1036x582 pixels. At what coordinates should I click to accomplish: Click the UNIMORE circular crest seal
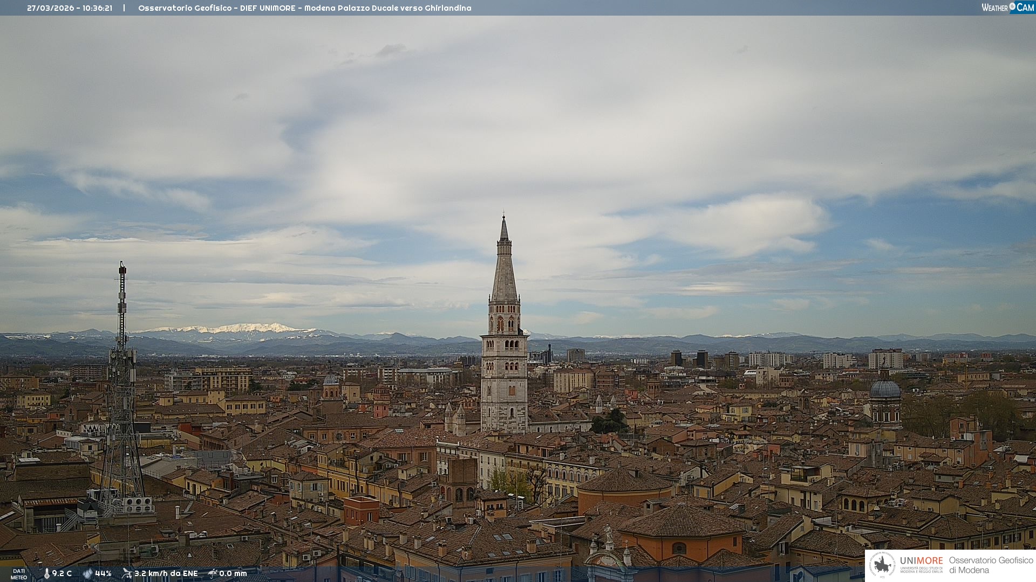coord(882,565)
